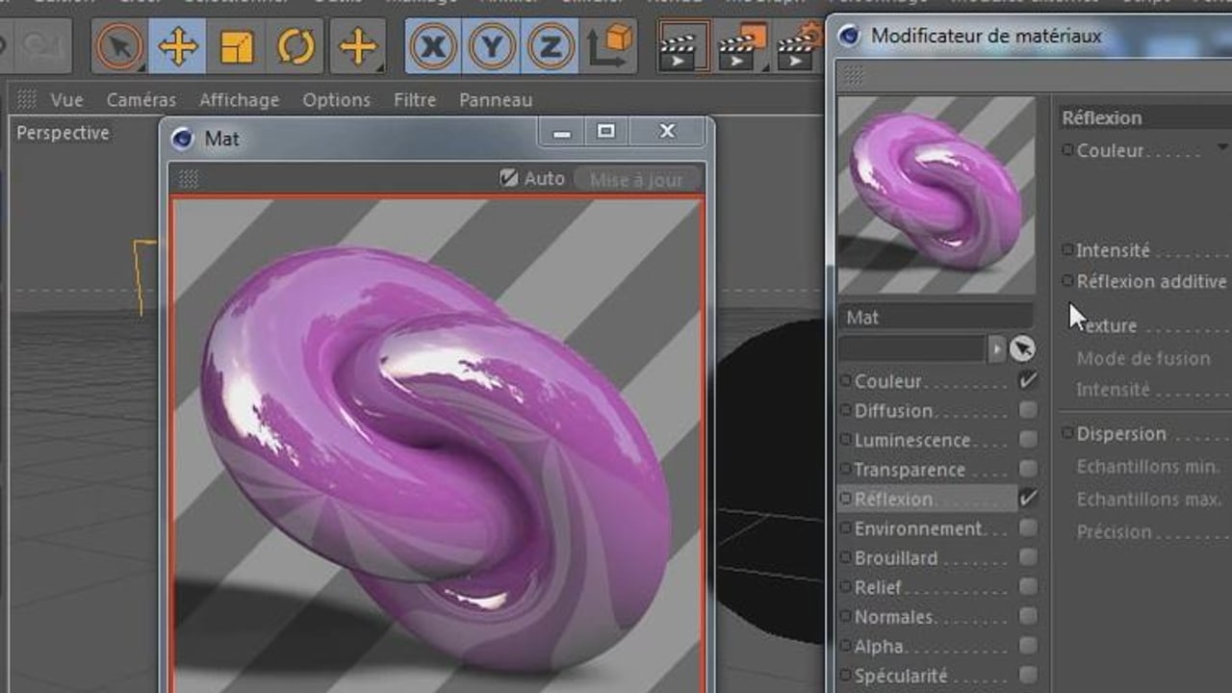Toggle the Z axis lock
The height and width of the screenshot is (693, 1232).
[549, 46]
